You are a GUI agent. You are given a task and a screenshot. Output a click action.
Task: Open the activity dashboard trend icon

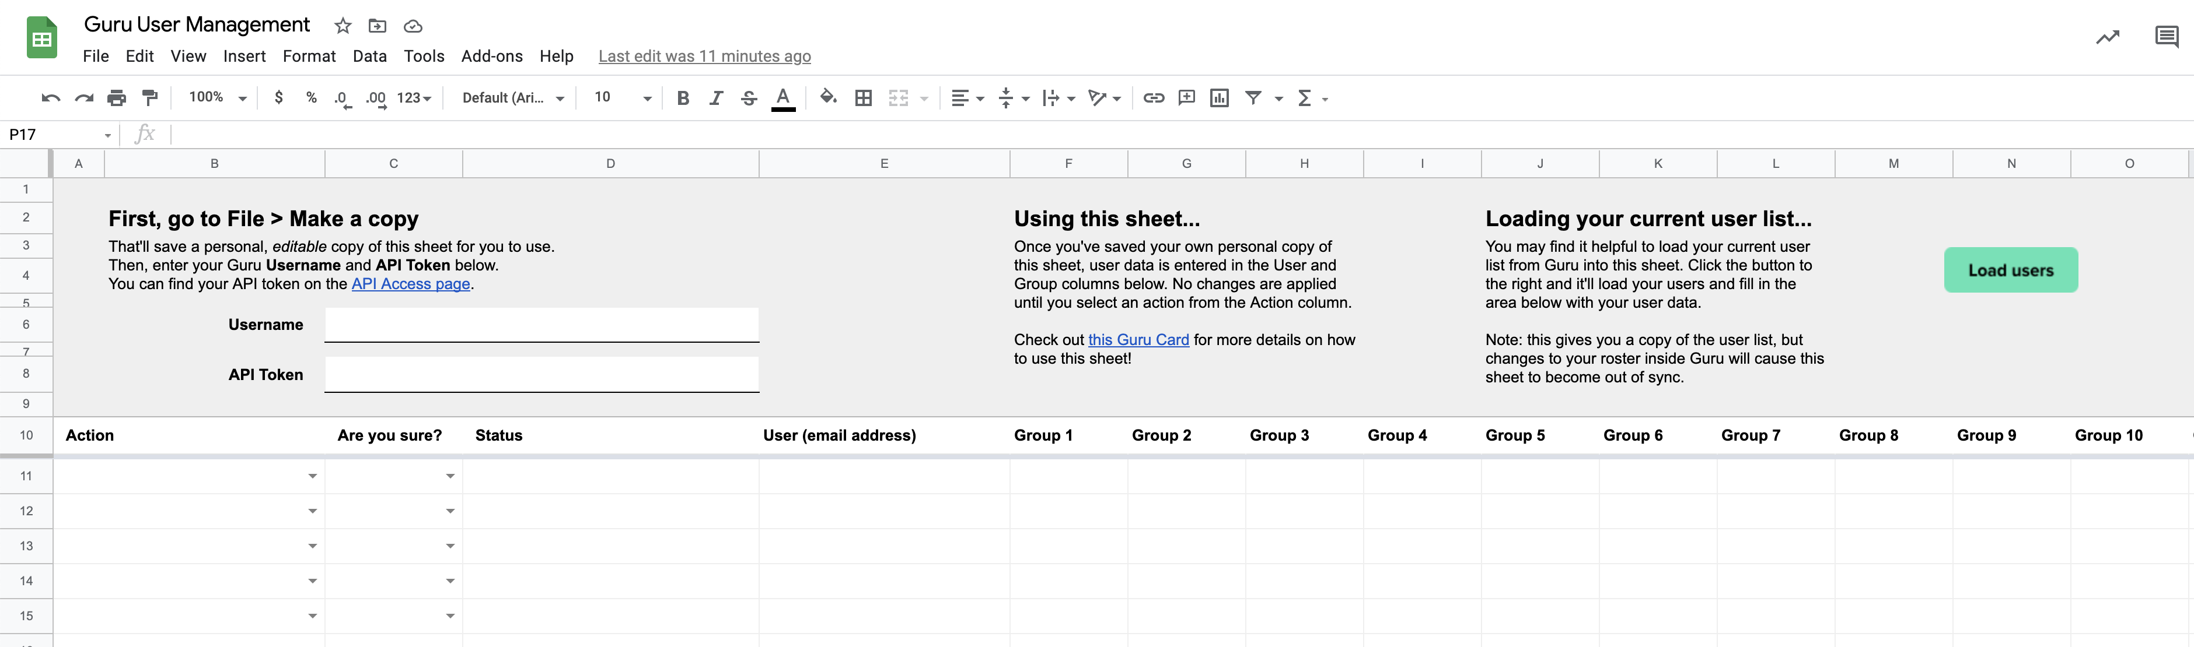(2107, 37)
